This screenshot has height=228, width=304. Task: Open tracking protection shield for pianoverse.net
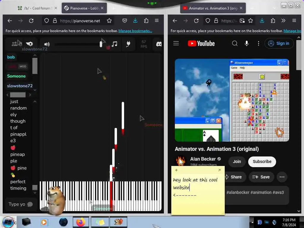tap(47, 20)
